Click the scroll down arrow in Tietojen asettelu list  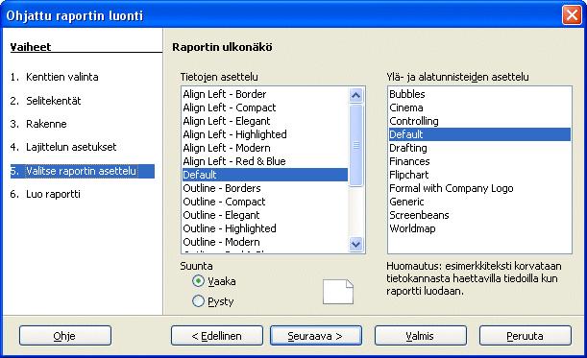[x=355, y=245]
